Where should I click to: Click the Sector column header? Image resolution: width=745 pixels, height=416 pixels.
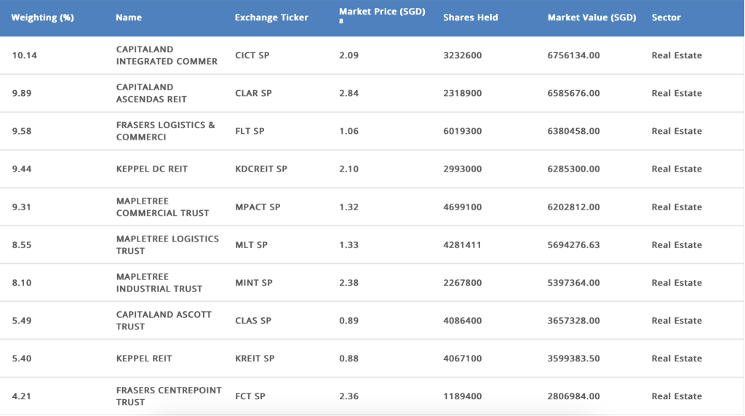[666, 17]
